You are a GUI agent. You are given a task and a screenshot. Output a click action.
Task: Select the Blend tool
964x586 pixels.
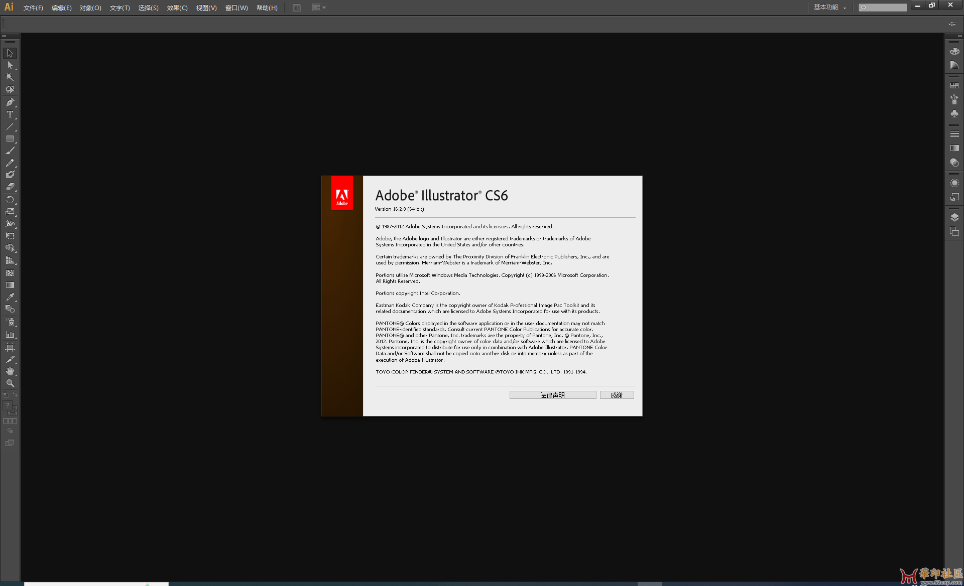(x=10, y=309)
